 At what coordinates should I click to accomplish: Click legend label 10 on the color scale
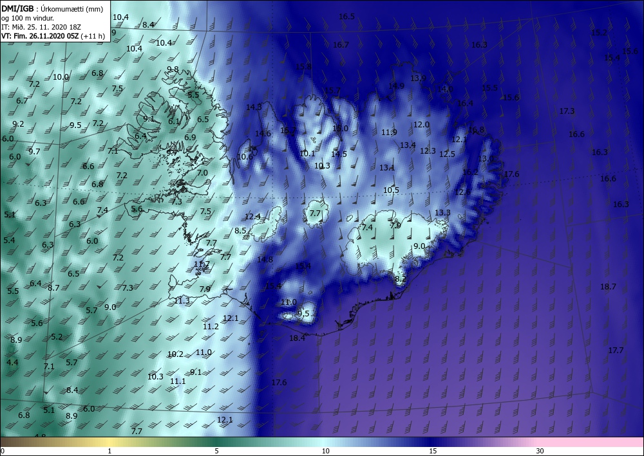326,451
